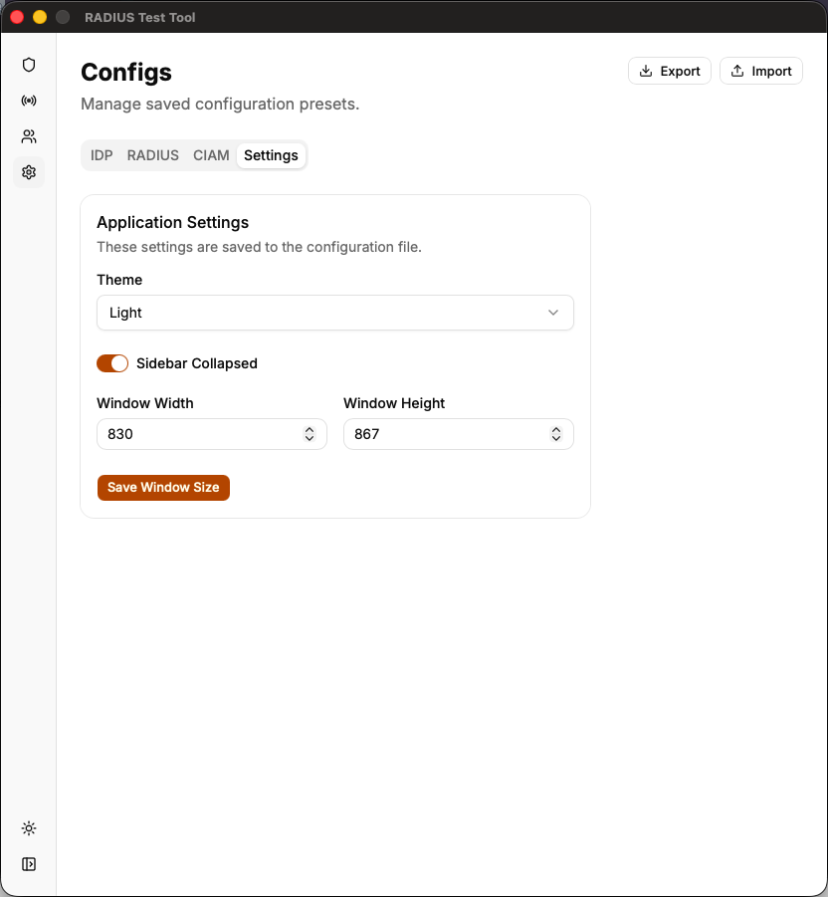Toggle the Sidebar Collapsed switch

tap(112, 363)
